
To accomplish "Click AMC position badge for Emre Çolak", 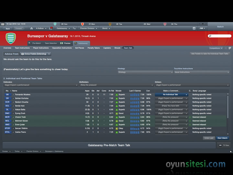I will pos(7,125).
